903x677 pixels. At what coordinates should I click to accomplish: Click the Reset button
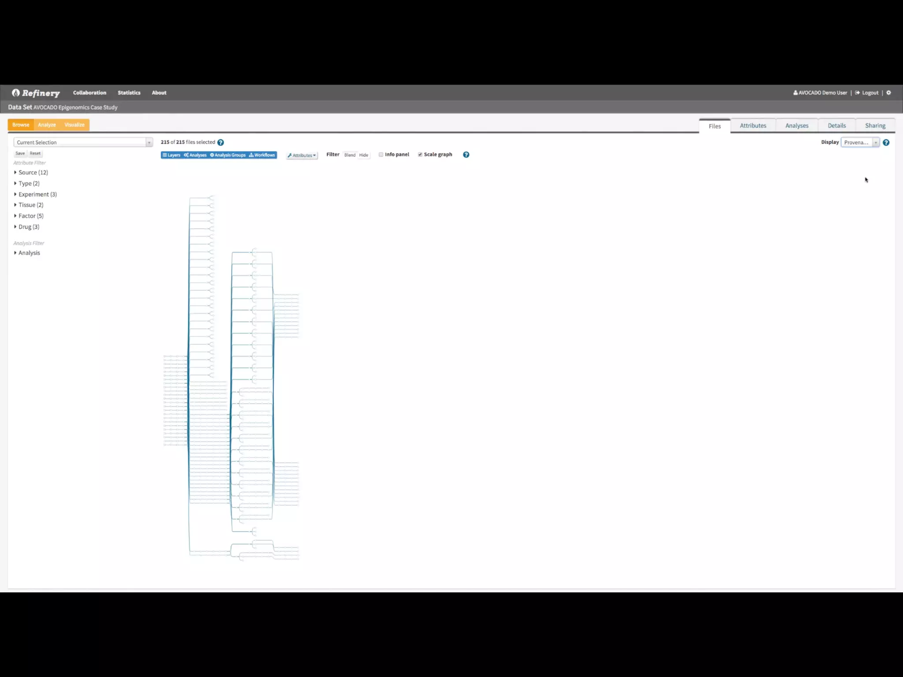[x=35, y=153]
